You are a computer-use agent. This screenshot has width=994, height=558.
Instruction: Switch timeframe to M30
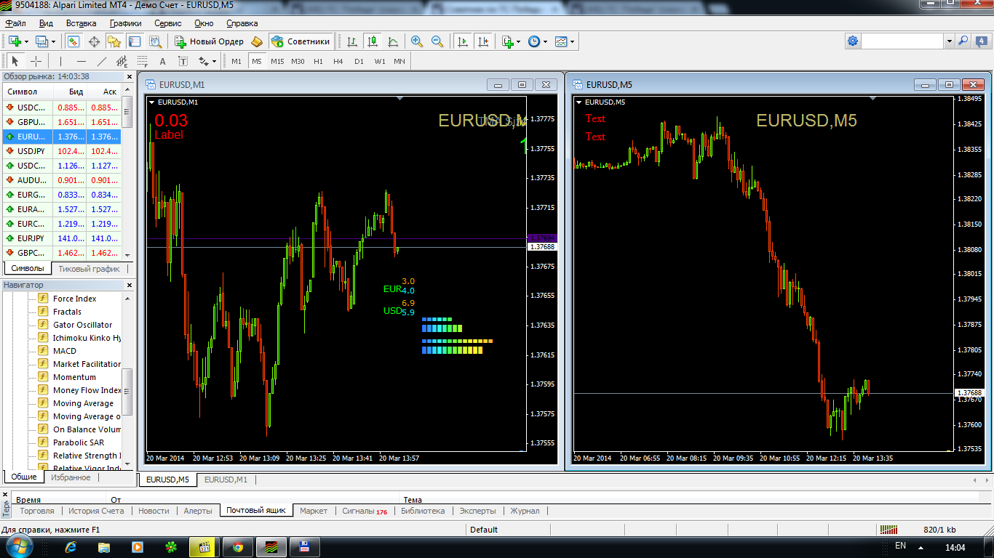point(298,61)
